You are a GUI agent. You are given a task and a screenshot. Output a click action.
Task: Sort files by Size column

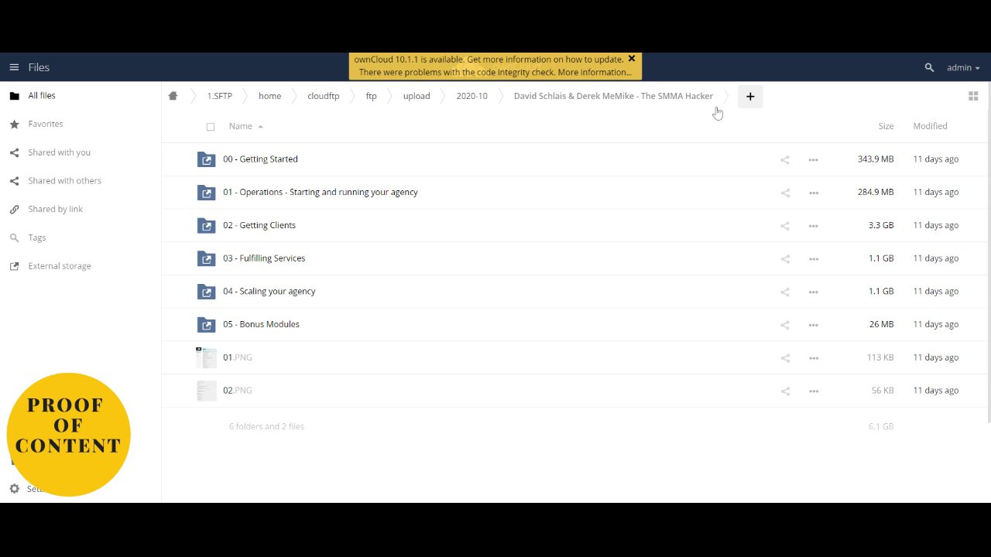tap(886, 126)
